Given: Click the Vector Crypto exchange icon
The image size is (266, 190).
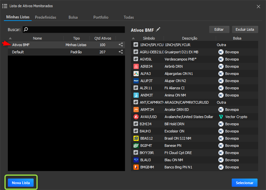Looking at the screenshot, I should (x=221, y=117).
